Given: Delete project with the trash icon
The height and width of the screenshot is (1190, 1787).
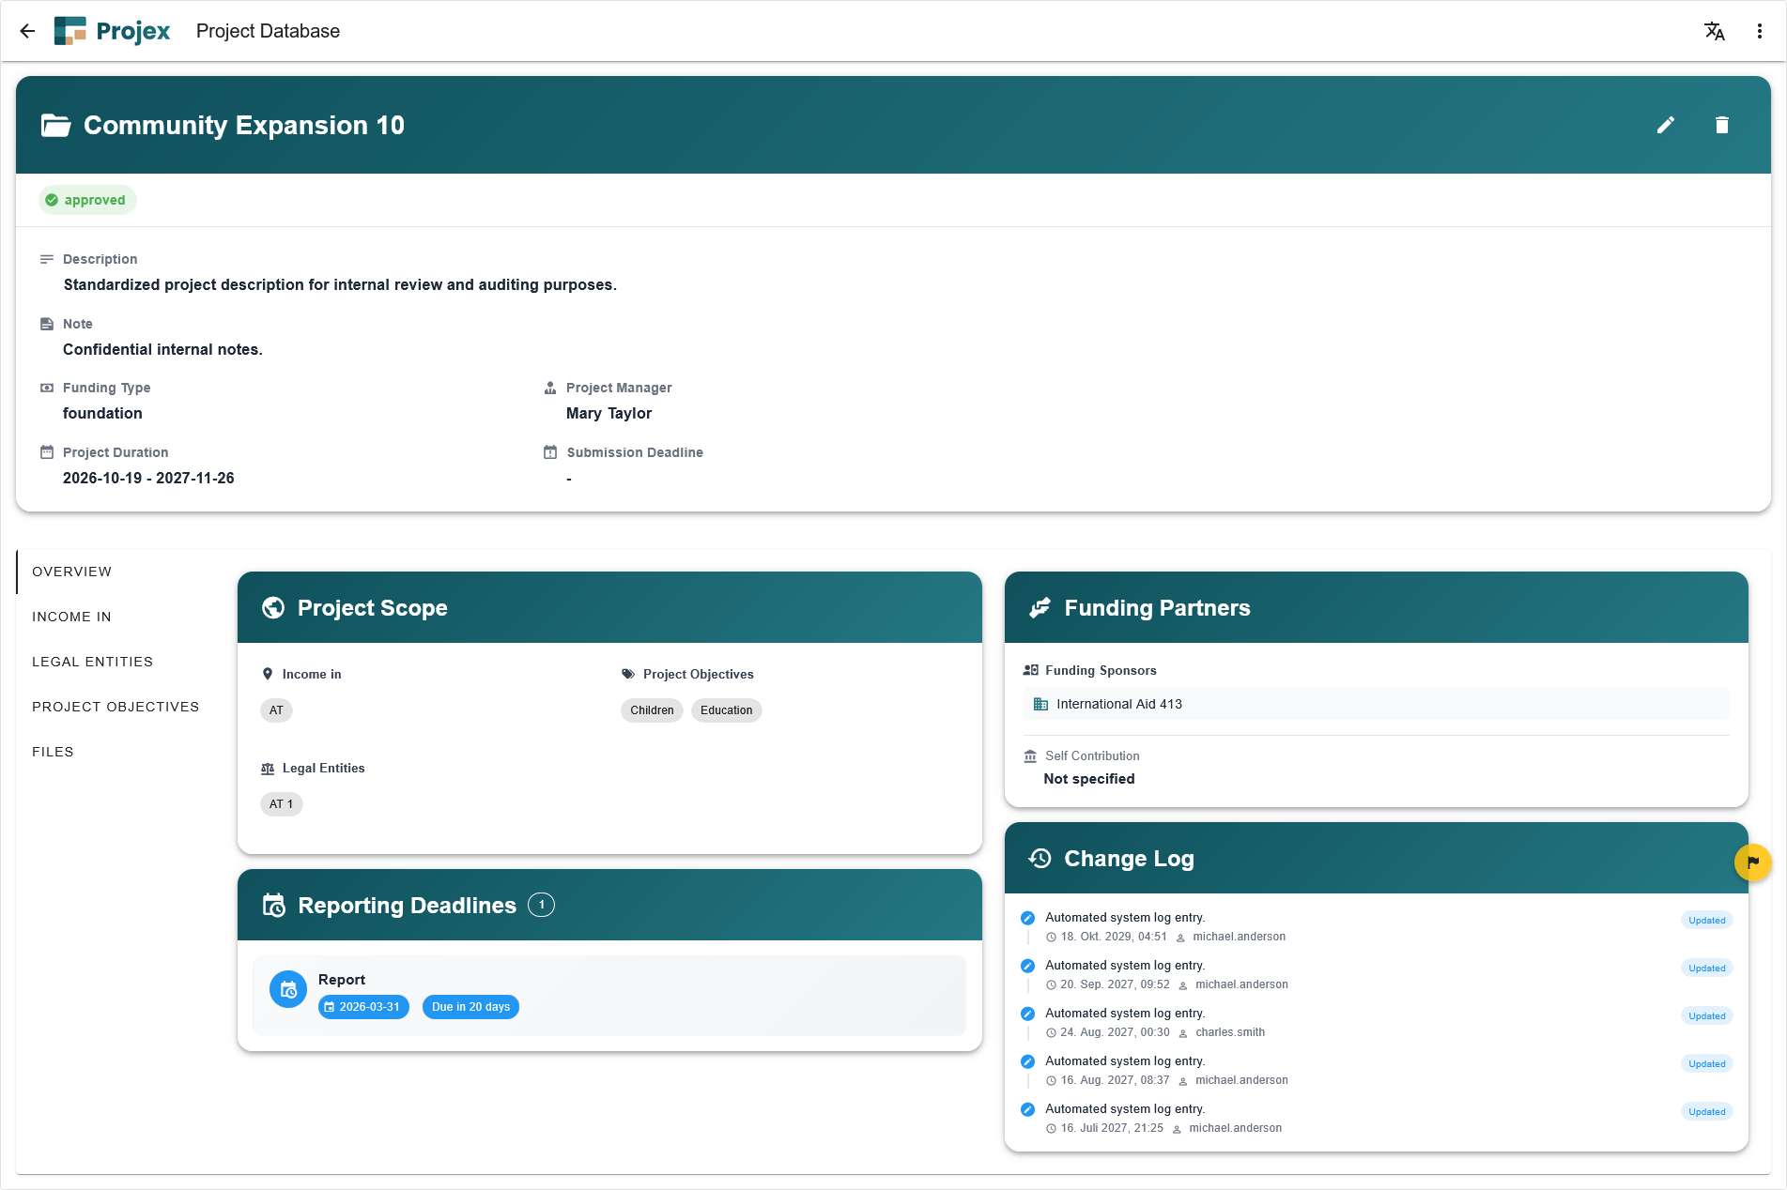Looking at the screenshot, I should pyautogui.click(x=1721, y=125).
